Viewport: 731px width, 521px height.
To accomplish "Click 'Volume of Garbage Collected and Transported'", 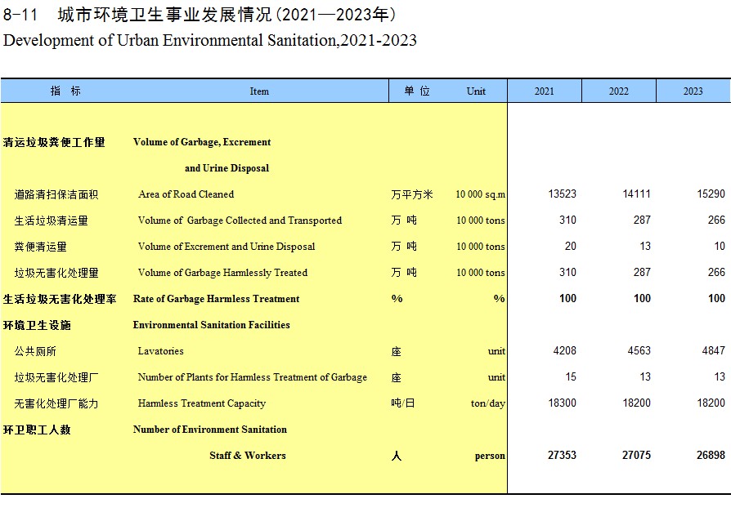I will tap(240, 220).
